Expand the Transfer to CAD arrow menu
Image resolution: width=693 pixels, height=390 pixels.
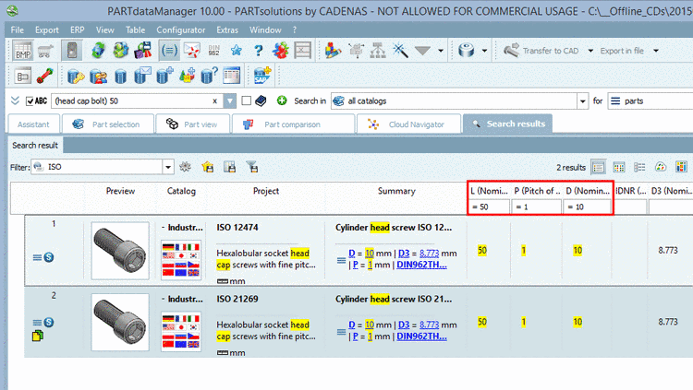(590, 51)
